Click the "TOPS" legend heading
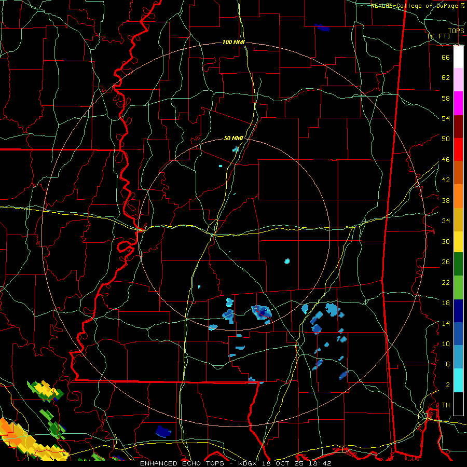 tap(456, 31)
